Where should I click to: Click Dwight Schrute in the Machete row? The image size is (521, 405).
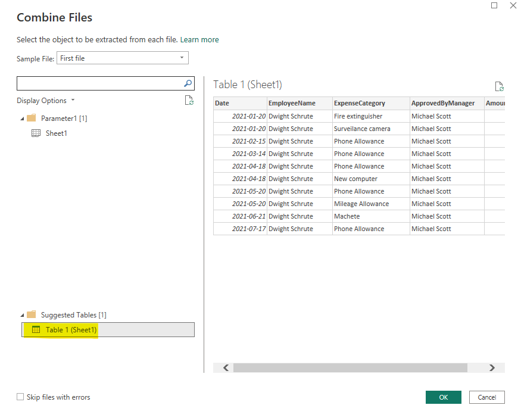point(300,216)
